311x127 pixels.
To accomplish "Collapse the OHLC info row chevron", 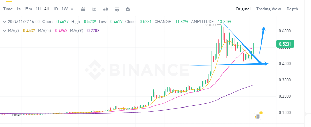I will [x=5, y=22].
